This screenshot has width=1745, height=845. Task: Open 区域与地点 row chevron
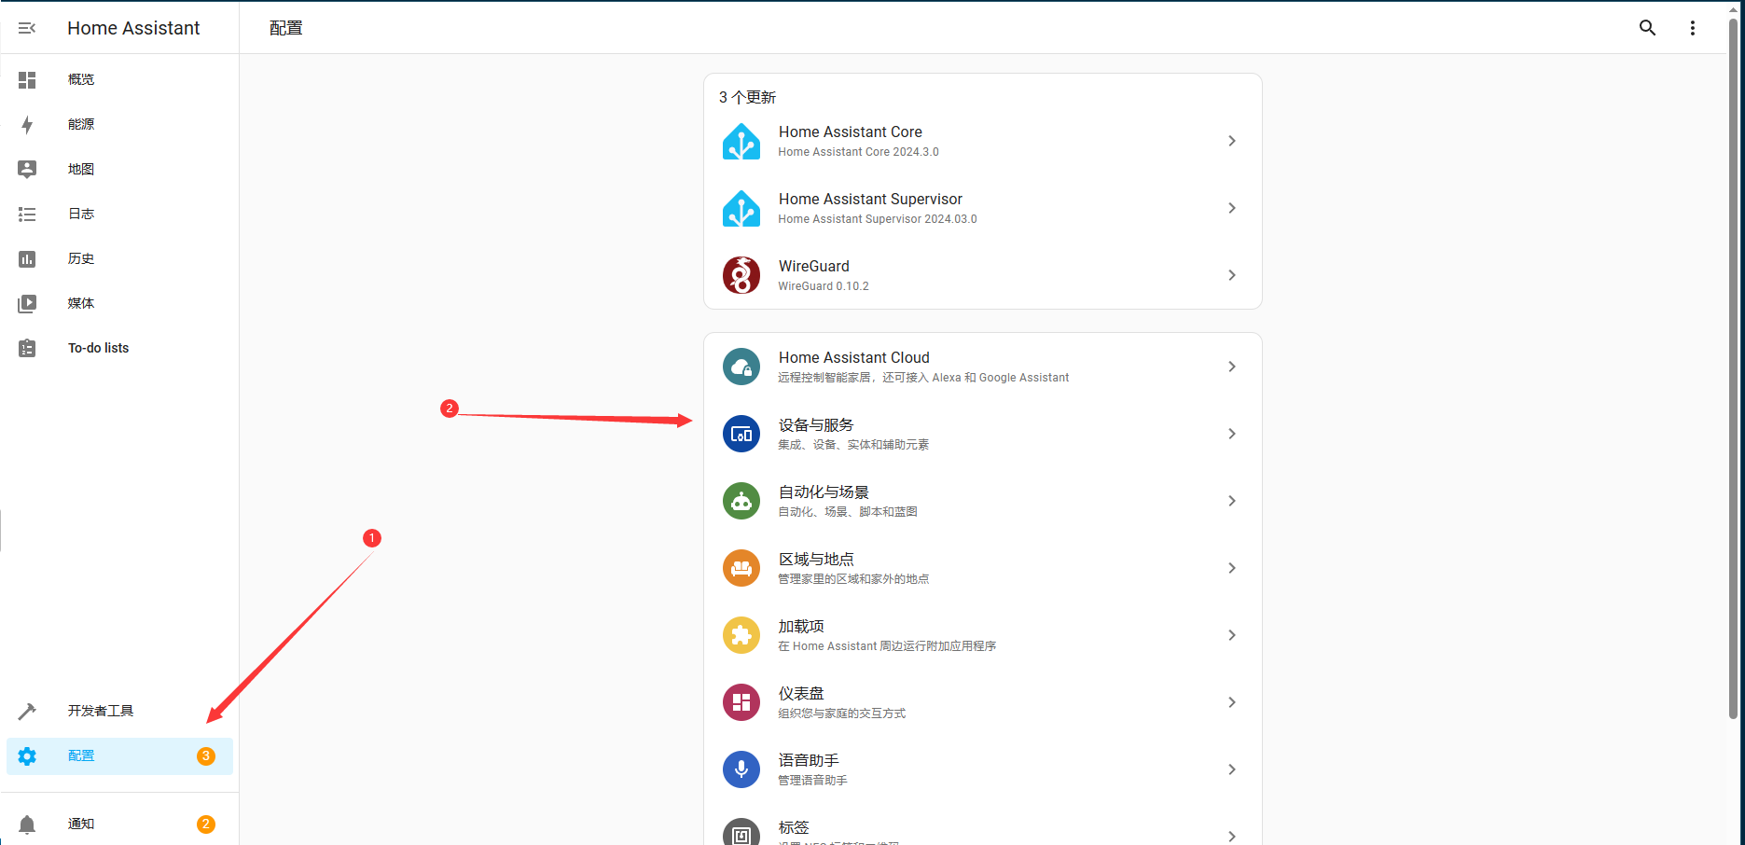1232,568
